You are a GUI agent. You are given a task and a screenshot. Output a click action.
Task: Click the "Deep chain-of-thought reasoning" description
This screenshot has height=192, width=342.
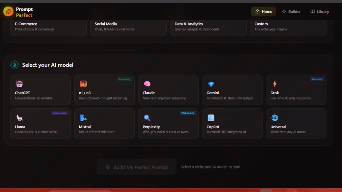(x=103, y=98)
